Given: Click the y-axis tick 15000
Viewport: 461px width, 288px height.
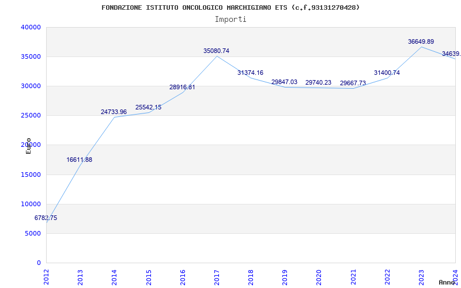Looking at the screenshot, I should tap(31, 175).
